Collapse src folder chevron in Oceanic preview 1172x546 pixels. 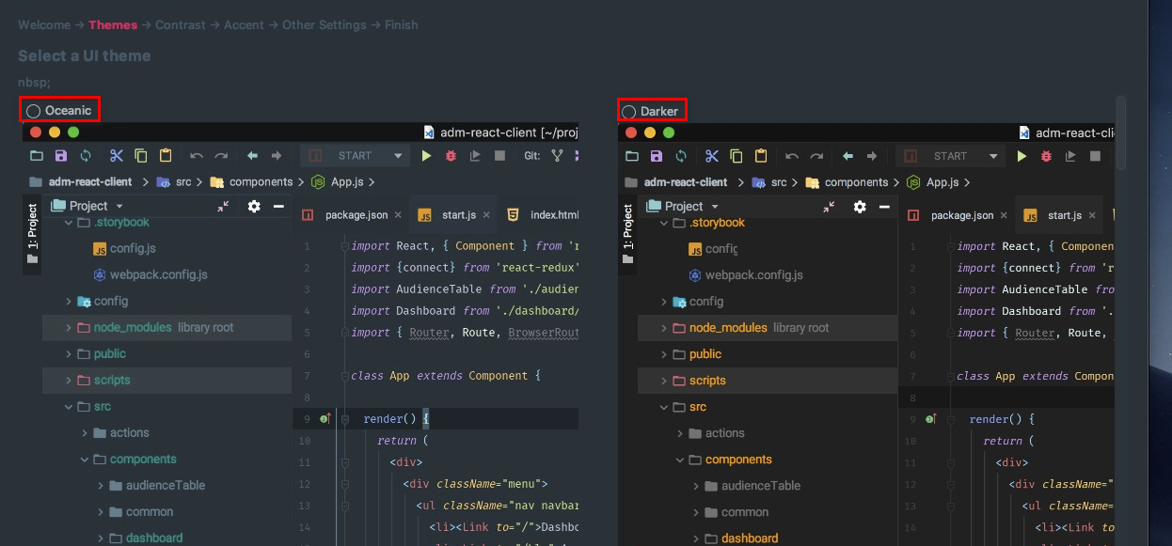(69, 407)
